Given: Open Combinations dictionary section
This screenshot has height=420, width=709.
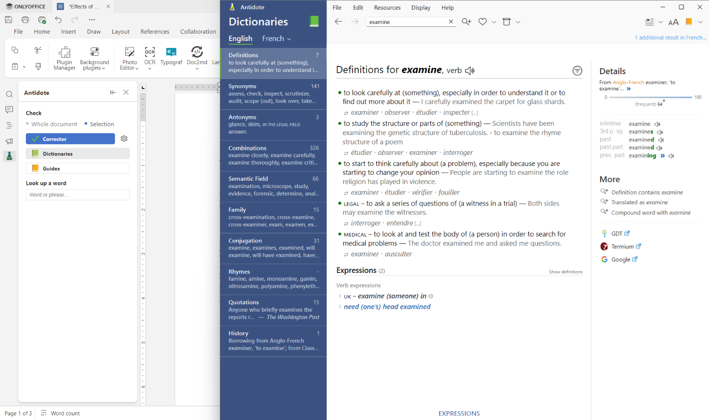Looking at the screenshot, I should (273, 155).
